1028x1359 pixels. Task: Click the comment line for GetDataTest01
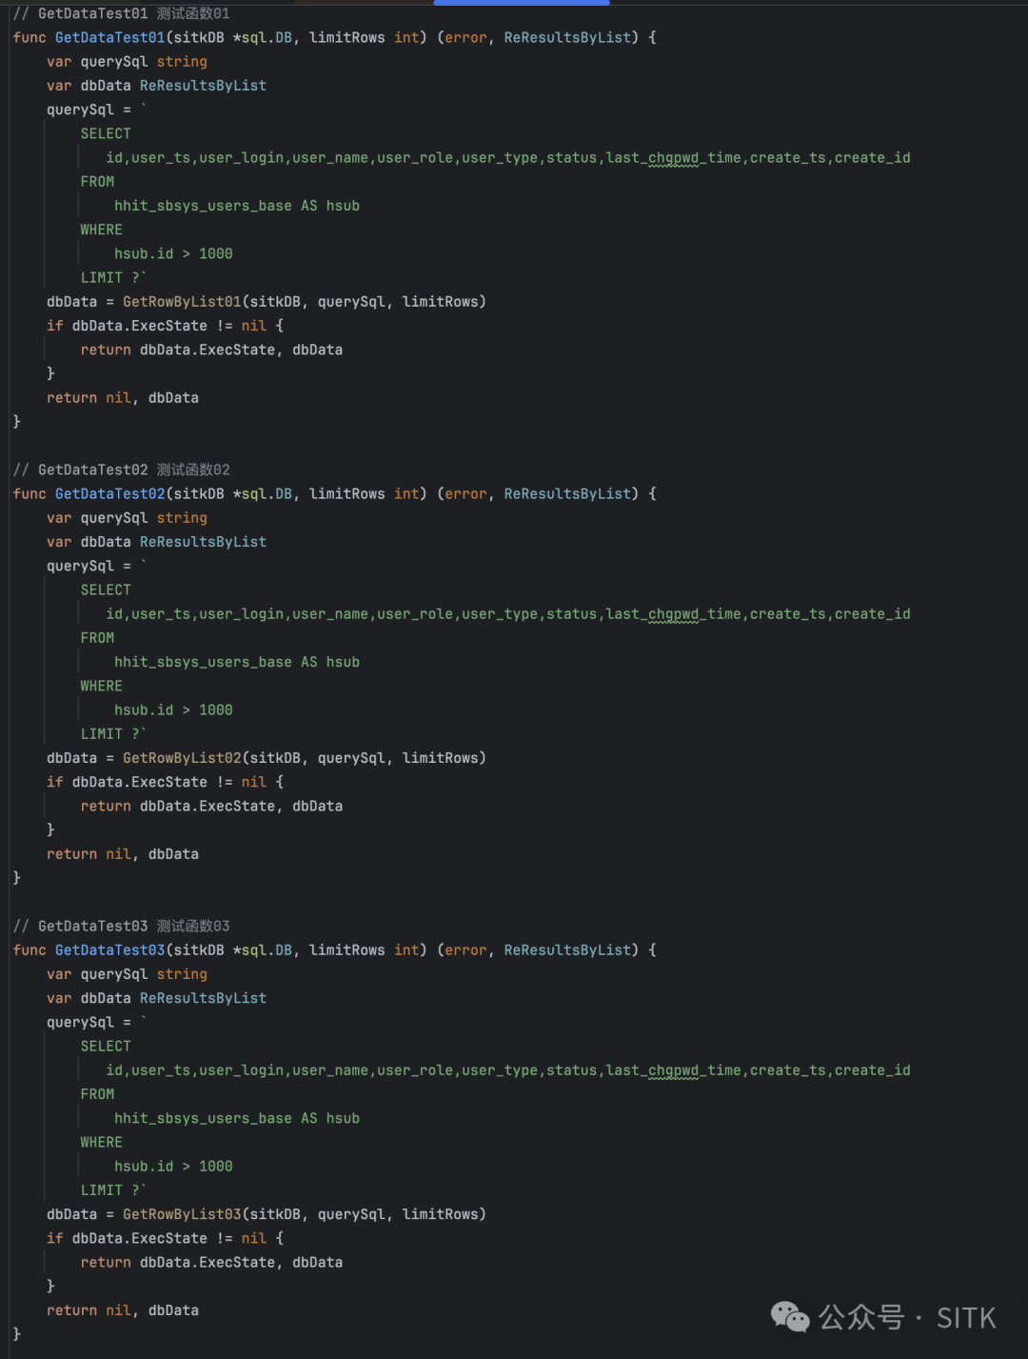(121, 14)
